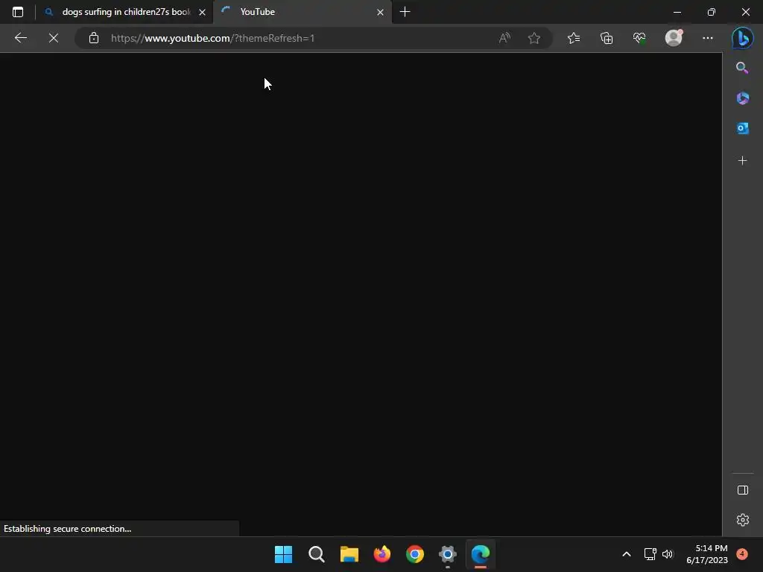This screenshot has height=572, width=763.
Task: Switch to the dogs surfing search tab
Action: 125,12
